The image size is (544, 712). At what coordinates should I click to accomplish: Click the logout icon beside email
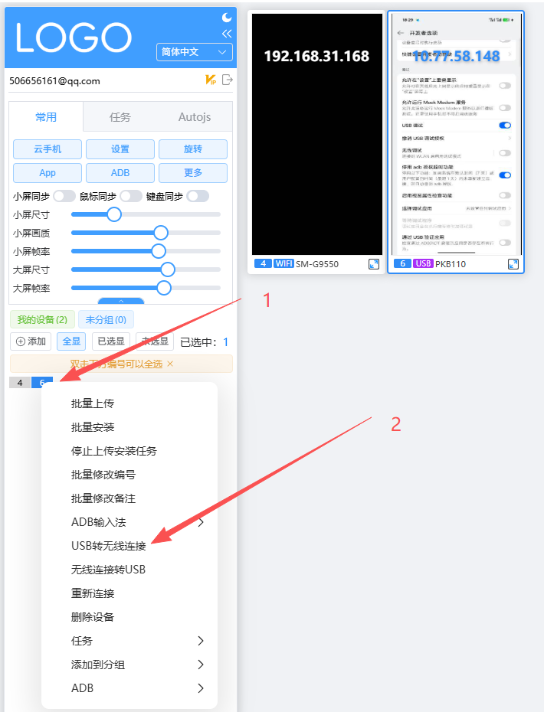(x=228, y=80)
